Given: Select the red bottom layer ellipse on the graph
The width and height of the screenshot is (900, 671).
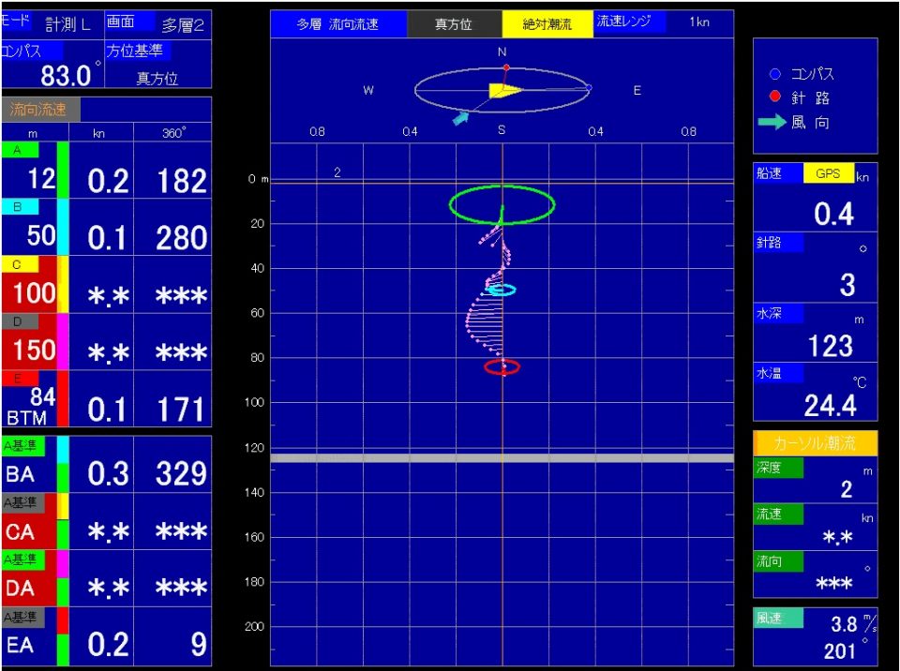Looking at the screenshot, I should pyautogui.click(x=502, y=366).
